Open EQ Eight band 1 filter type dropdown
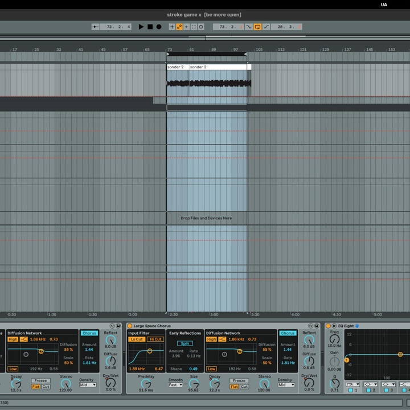Viewport: 410px width, 410px height. [x=354, y=384]
